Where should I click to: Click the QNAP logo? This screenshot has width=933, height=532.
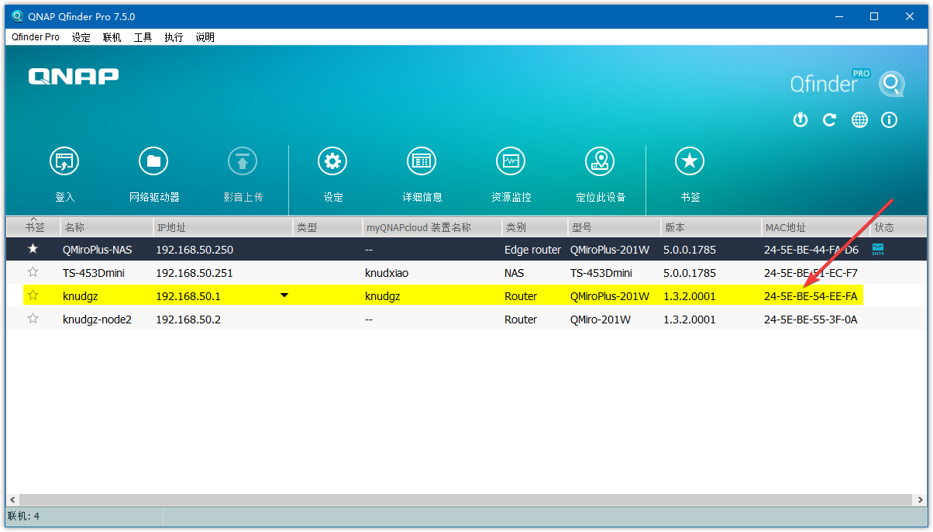click(x=74, y=76)
